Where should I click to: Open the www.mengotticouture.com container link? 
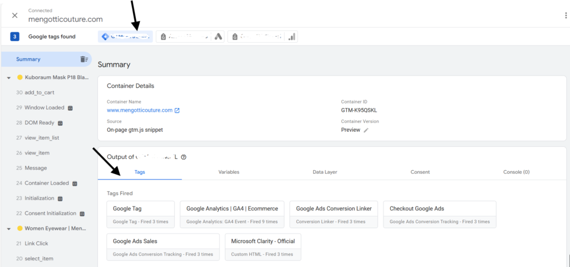click(140, 111)
